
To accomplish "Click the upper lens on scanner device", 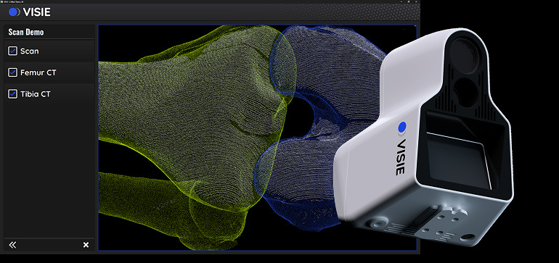I will [464, 51].
